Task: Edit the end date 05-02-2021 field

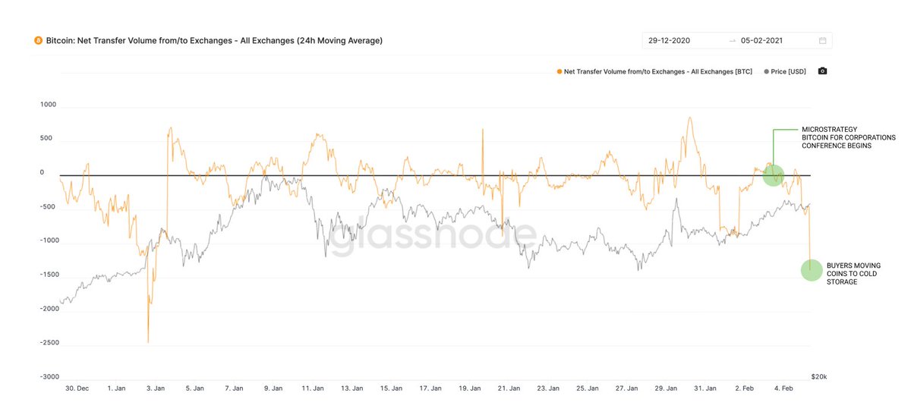Action: click(776, 40)
